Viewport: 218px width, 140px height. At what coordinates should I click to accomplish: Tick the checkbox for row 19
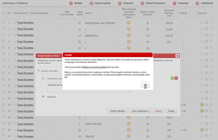pos(4,136)
